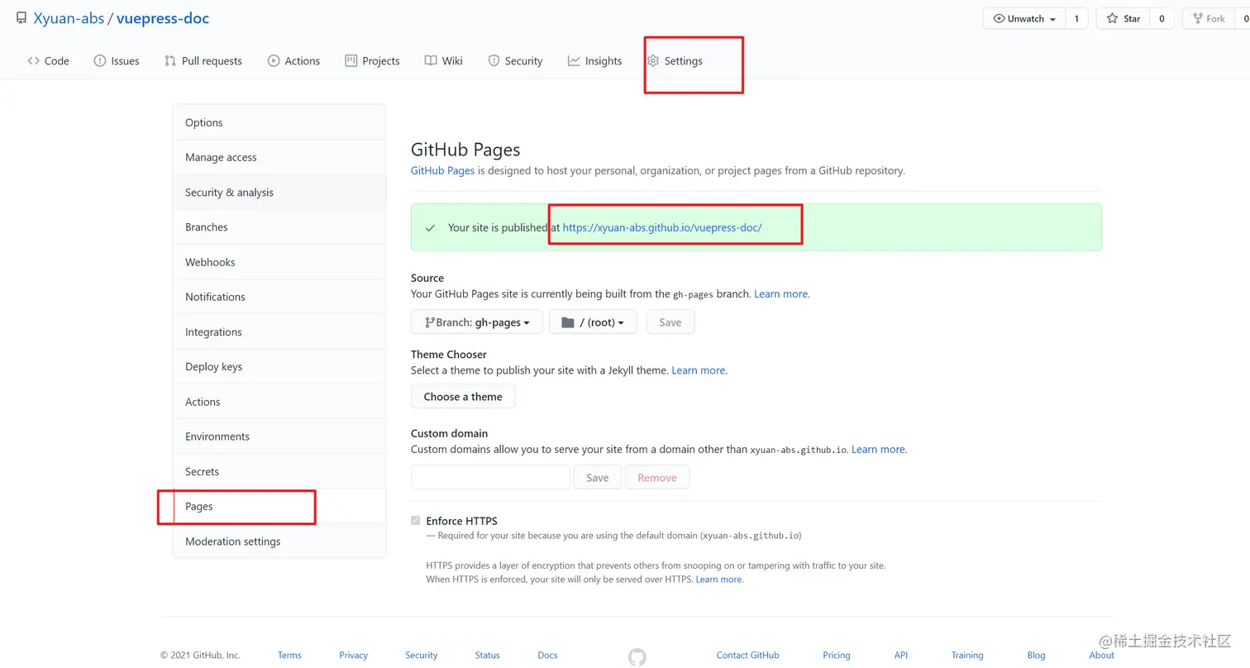Go to the Insights tab
This screenshot has width=1250, height=668.
click(594, 60)
